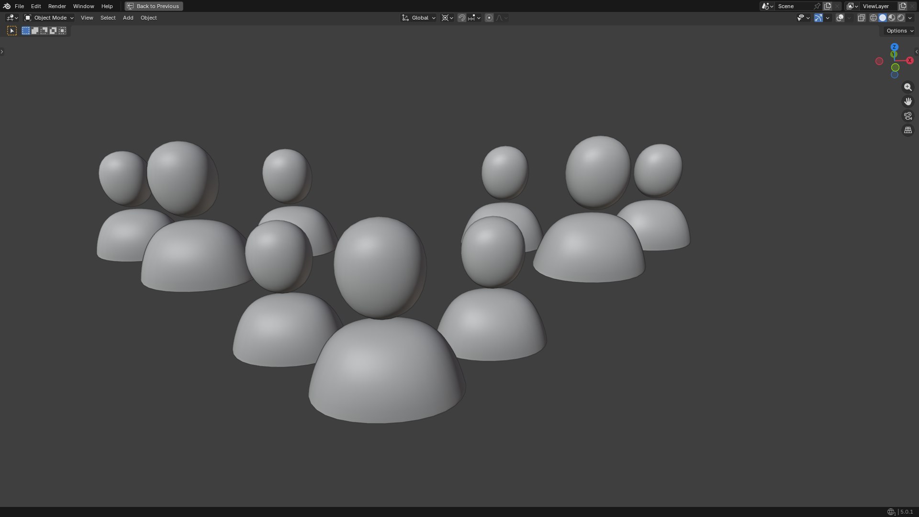Click Z axis on navigation gizmo

point(894,47)
